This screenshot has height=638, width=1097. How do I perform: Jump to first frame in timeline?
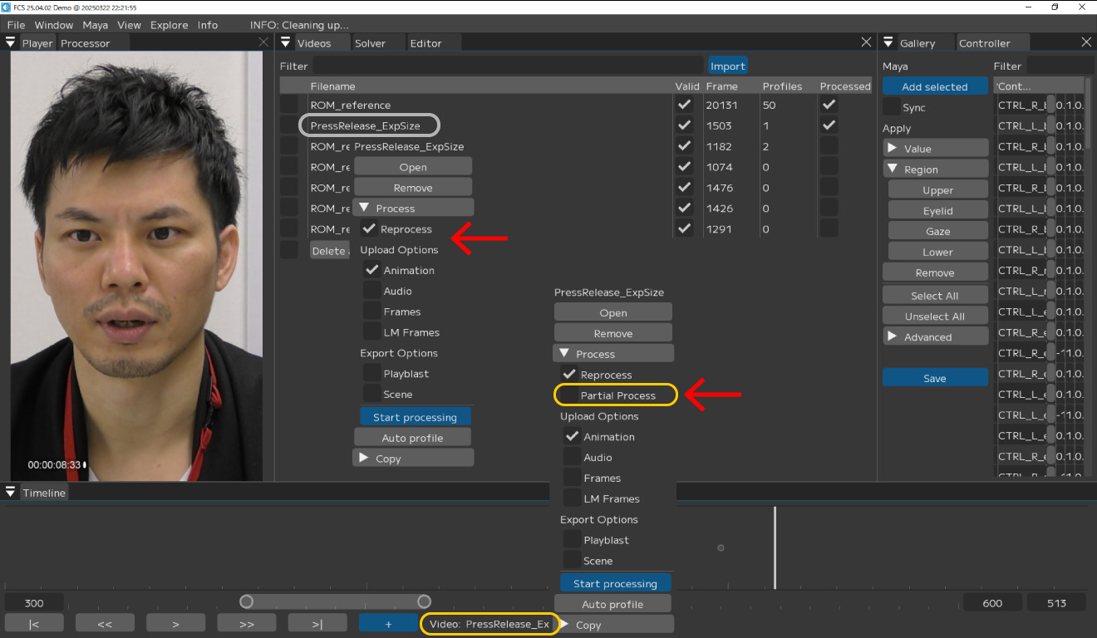pos(34,624)
